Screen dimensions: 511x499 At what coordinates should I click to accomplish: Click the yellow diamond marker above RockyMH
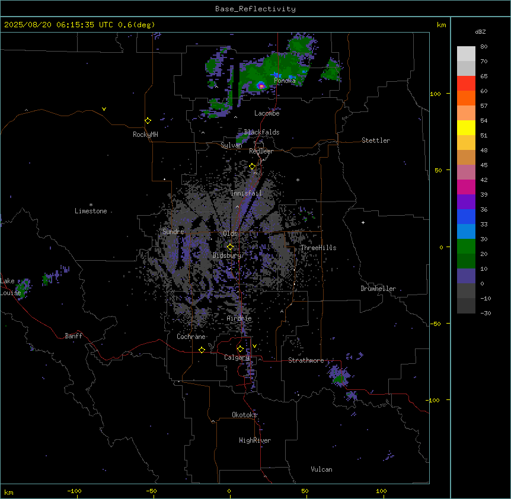pos(148,120)
